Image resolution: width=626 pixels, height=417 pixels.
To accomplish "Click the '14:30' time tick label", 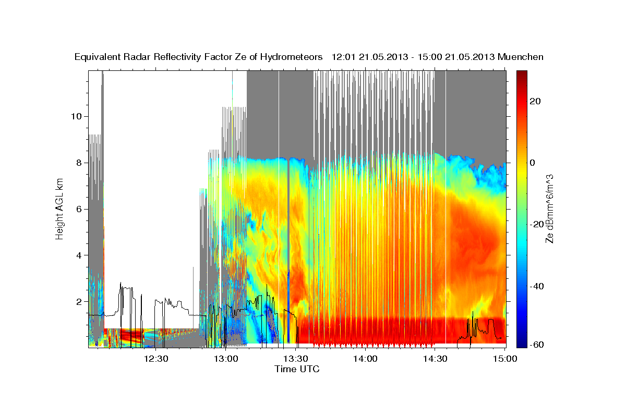I will point(435,359).
